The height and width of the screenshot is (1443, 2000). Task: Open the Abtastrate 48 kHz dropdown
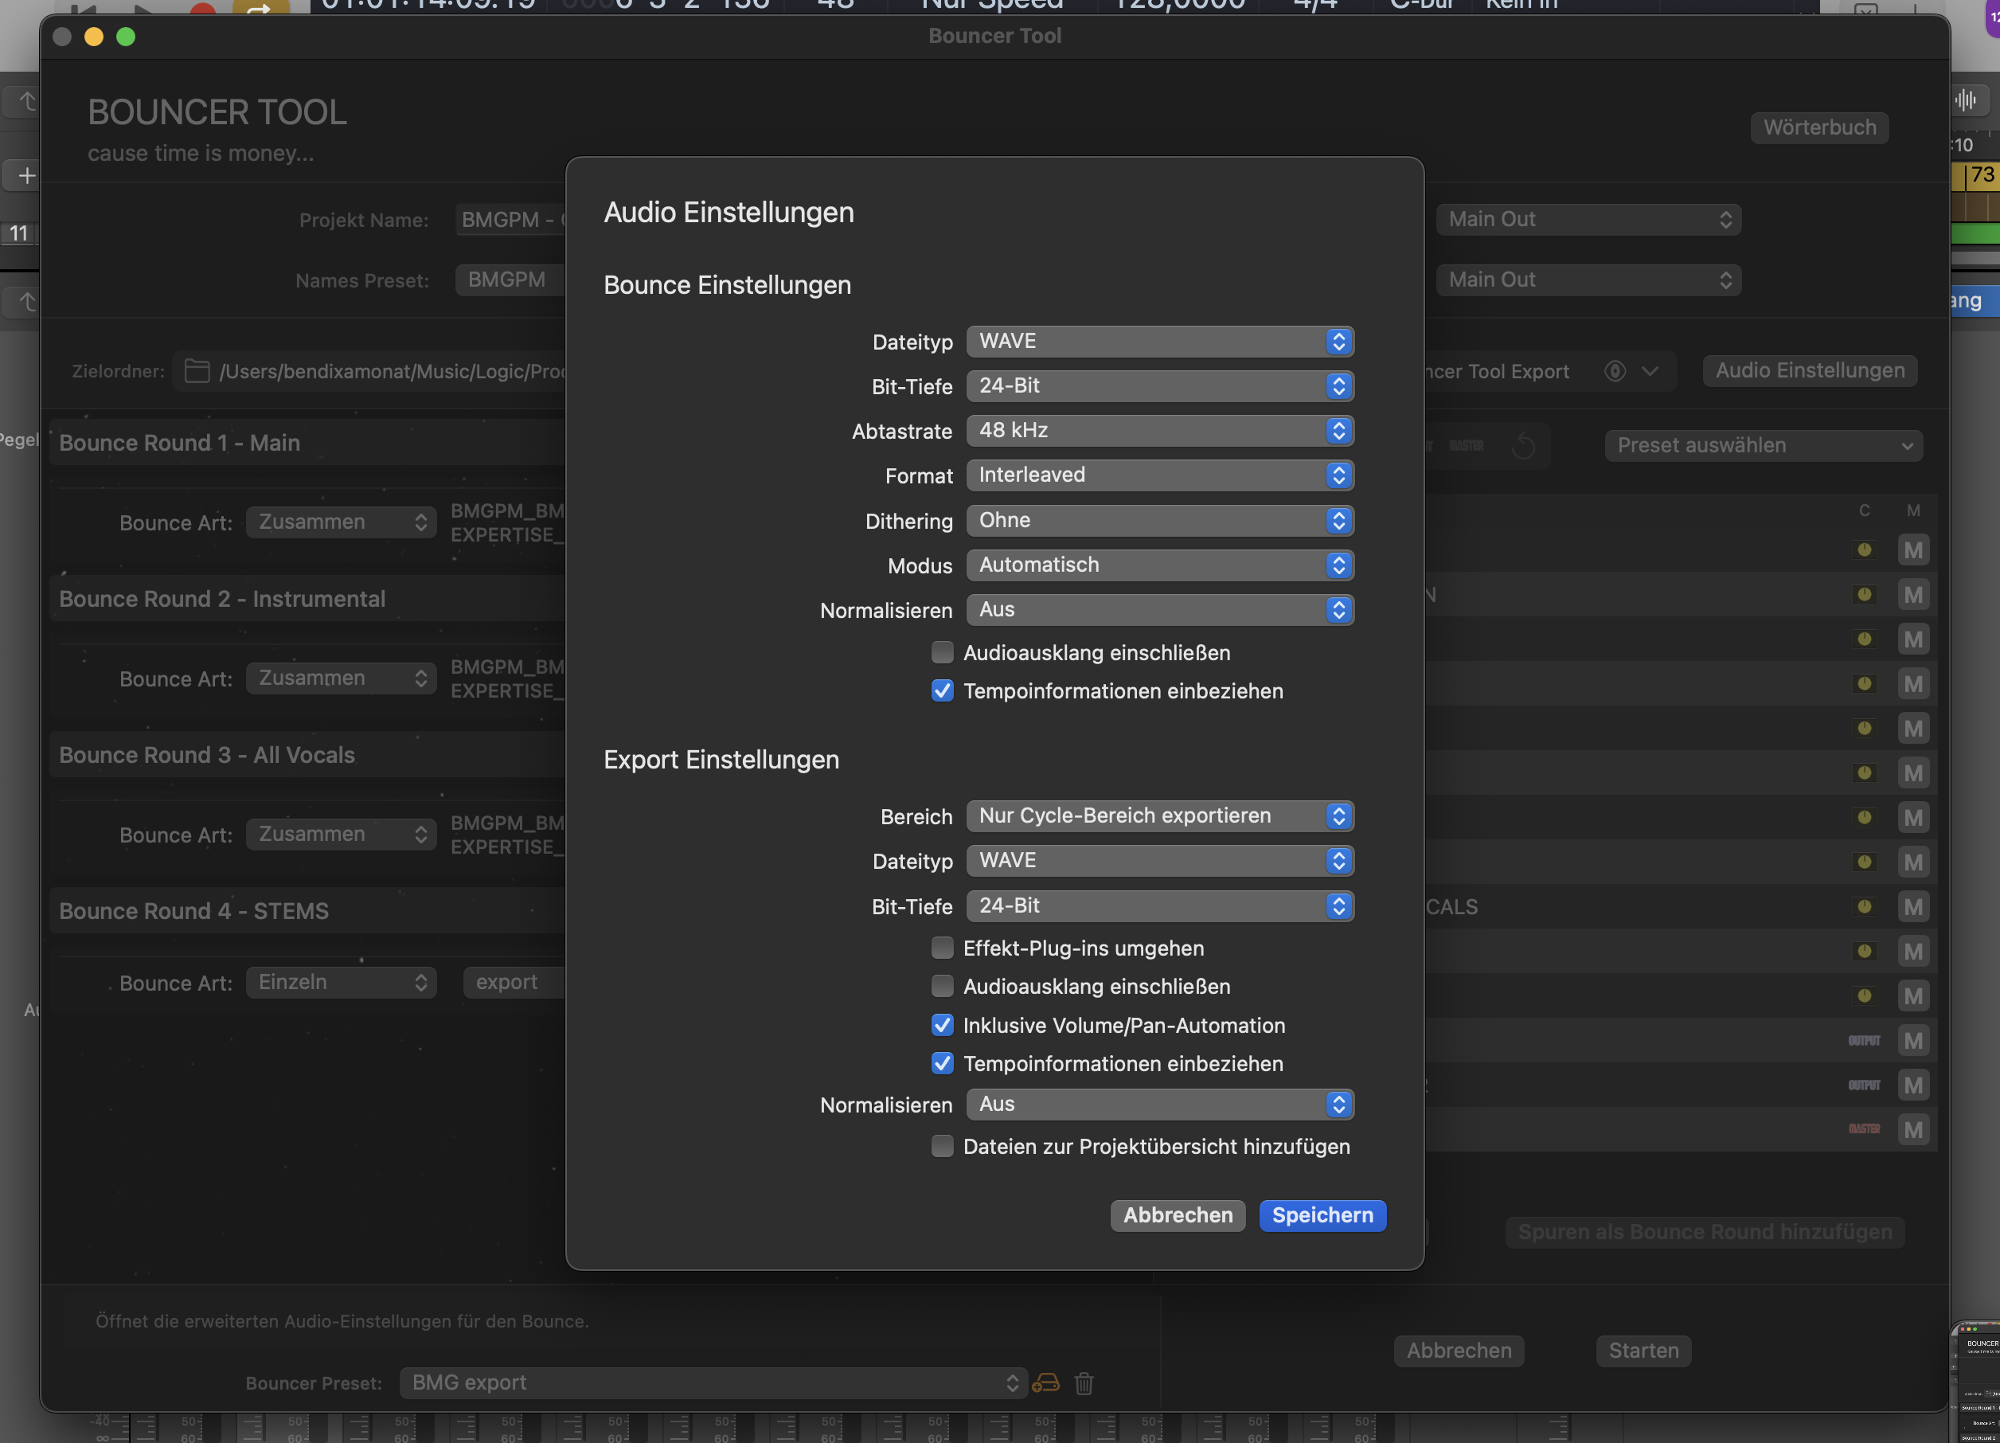point(1158,430)
